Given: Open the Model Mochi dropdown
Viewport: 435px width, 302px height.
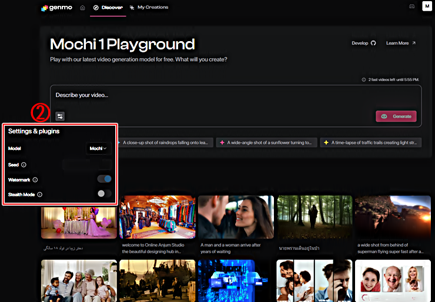Looking at the screenshot, I should point(98,149).
